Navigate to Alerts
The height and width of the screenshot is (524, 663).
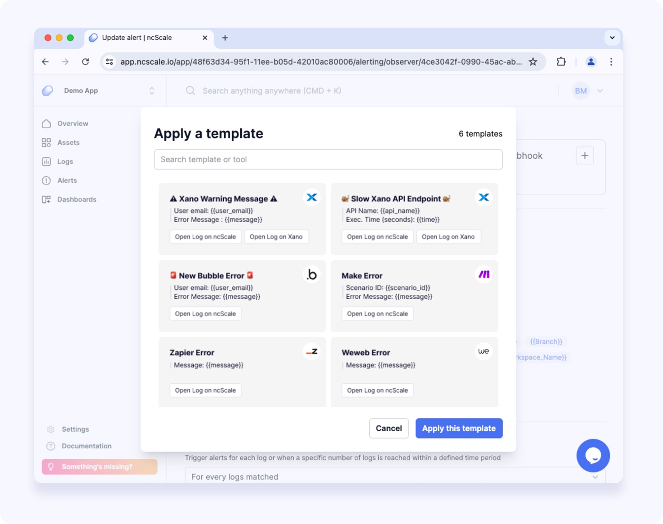pos(67,181)
